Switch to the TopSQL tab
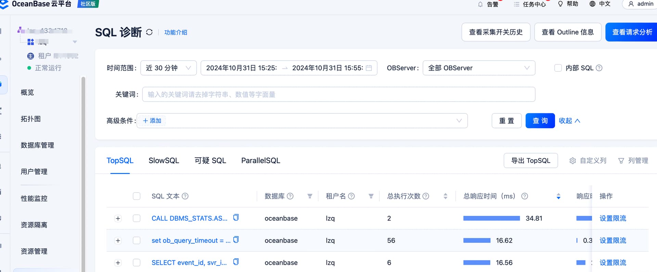The width and height of the screenshot is (657, 272). 120,161
